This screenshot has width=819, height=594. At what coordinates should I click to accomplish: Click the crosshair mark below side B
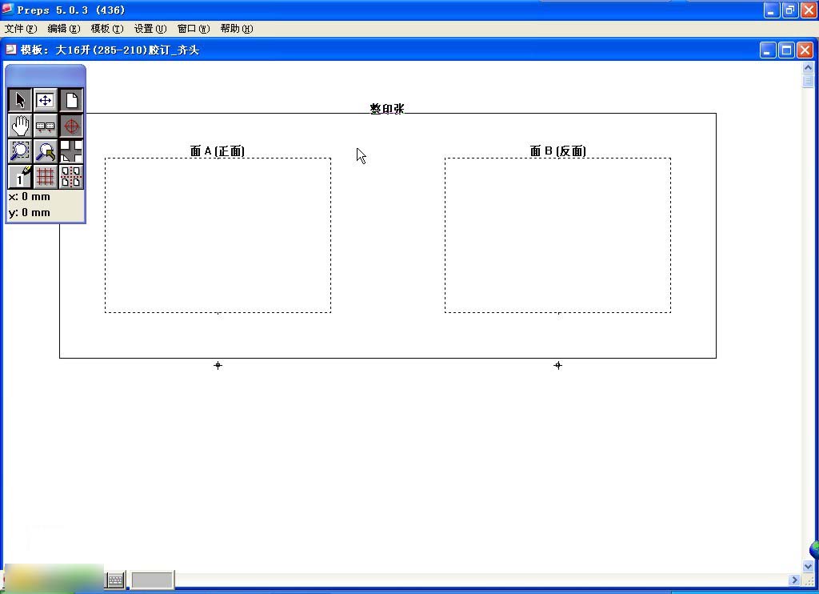557,366
